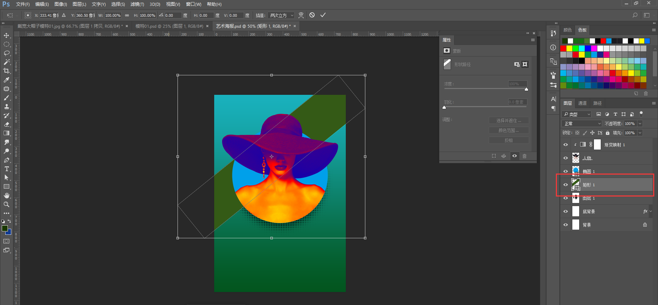658x305 pixels.
Task: Cancel the transform in the options bar
Action: point(312,15)
